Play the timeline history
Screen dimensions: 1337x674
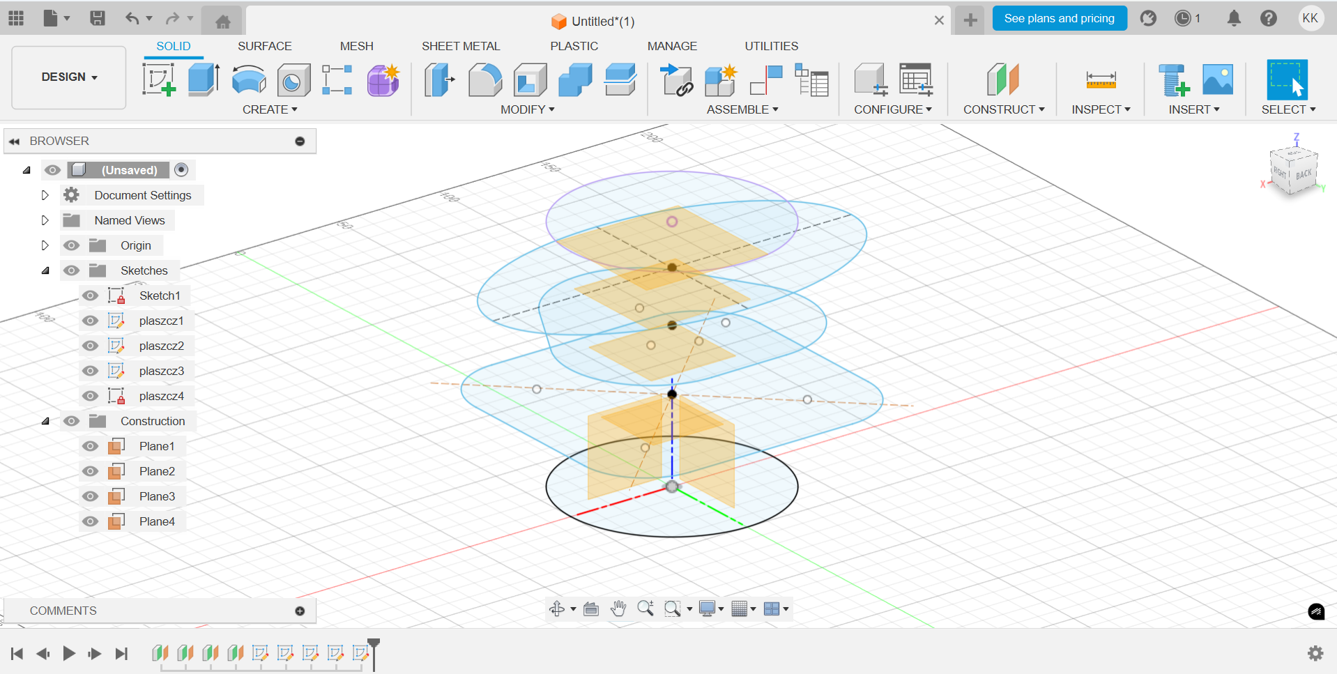pos(69,653)
